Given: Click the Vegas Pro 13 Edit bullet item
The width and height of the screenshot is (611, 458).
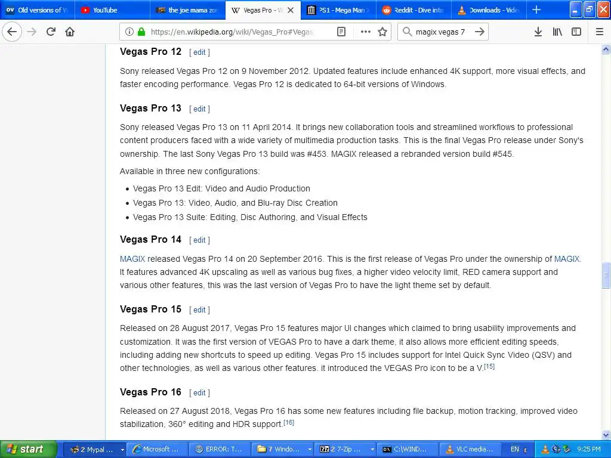Looking at the screenshot, I should 221,189.
